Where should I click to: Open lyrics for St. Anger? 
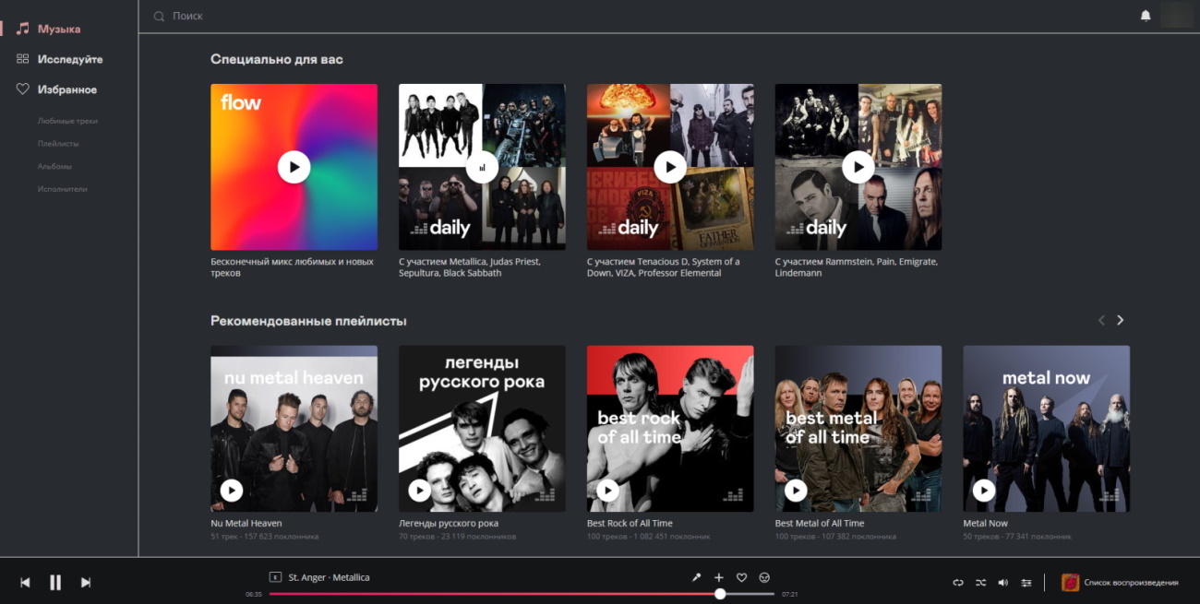click(x=696, y=576)
